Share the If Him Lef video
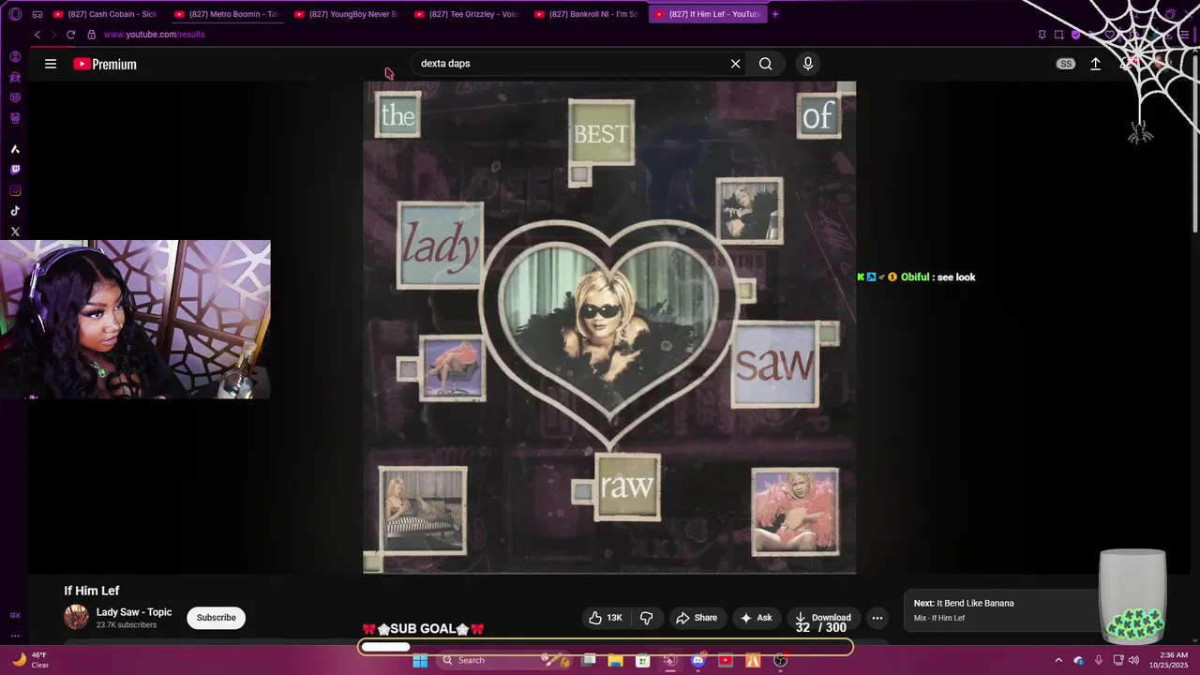This screenshot has width=1200, height=675. [697, 618]
